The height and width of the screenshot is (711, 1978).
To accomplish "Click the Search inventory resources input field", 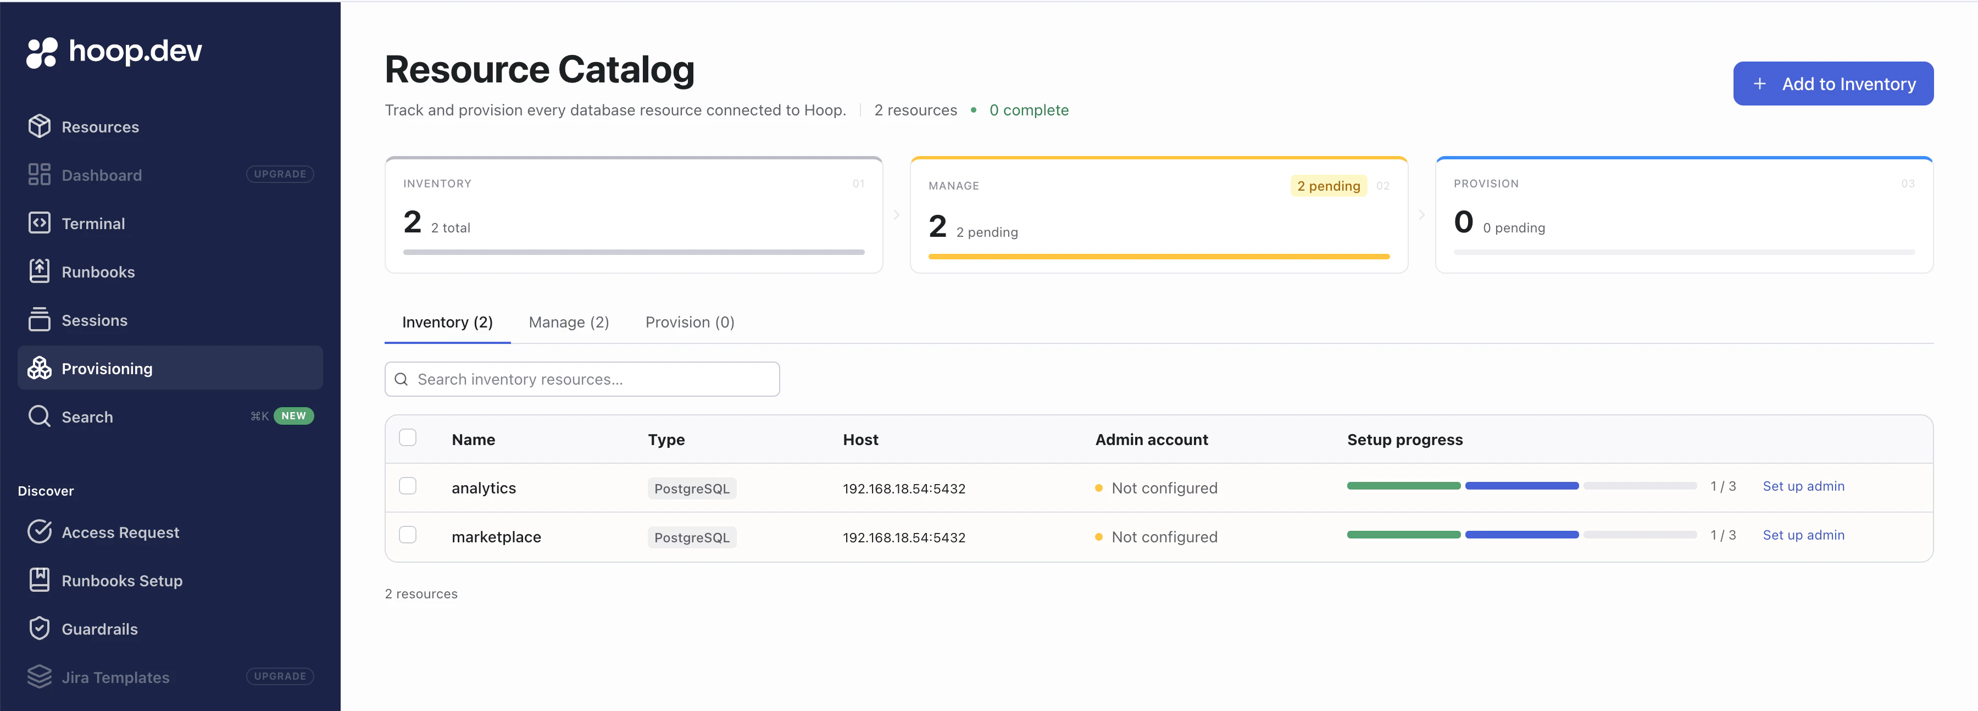I will tap(582, 379).
